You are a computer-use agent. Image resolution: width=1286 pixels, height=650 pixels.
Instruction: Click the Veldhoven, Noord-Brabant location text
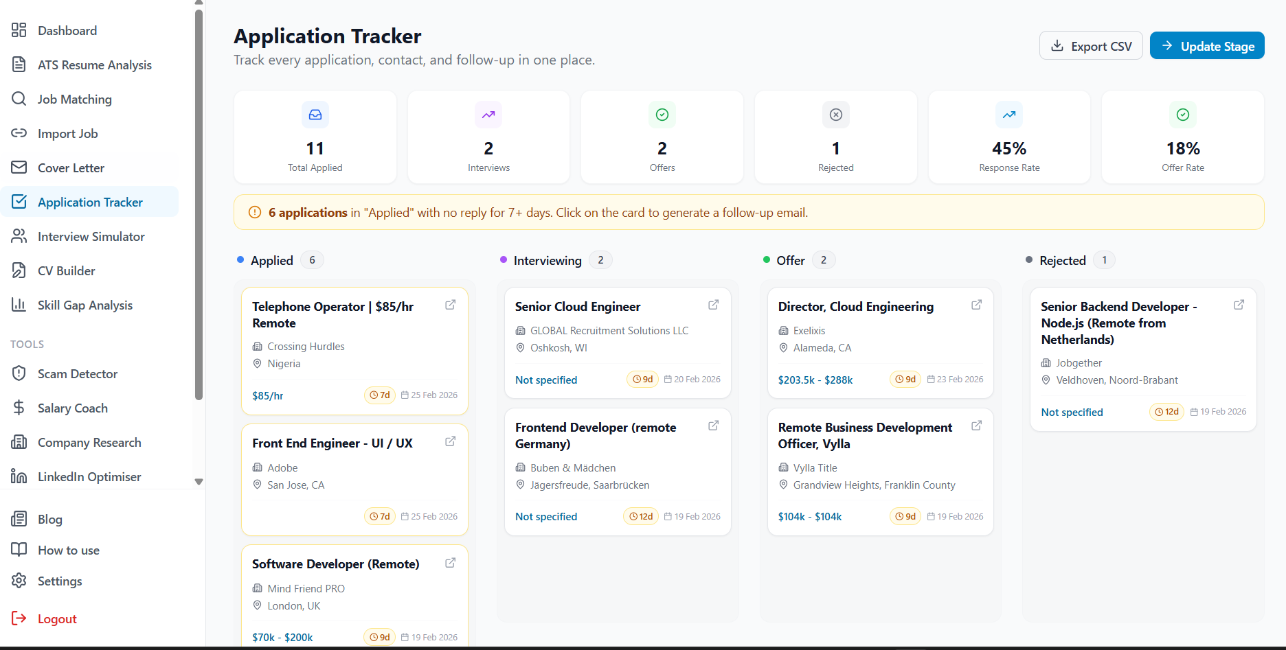pos(1117,380)
